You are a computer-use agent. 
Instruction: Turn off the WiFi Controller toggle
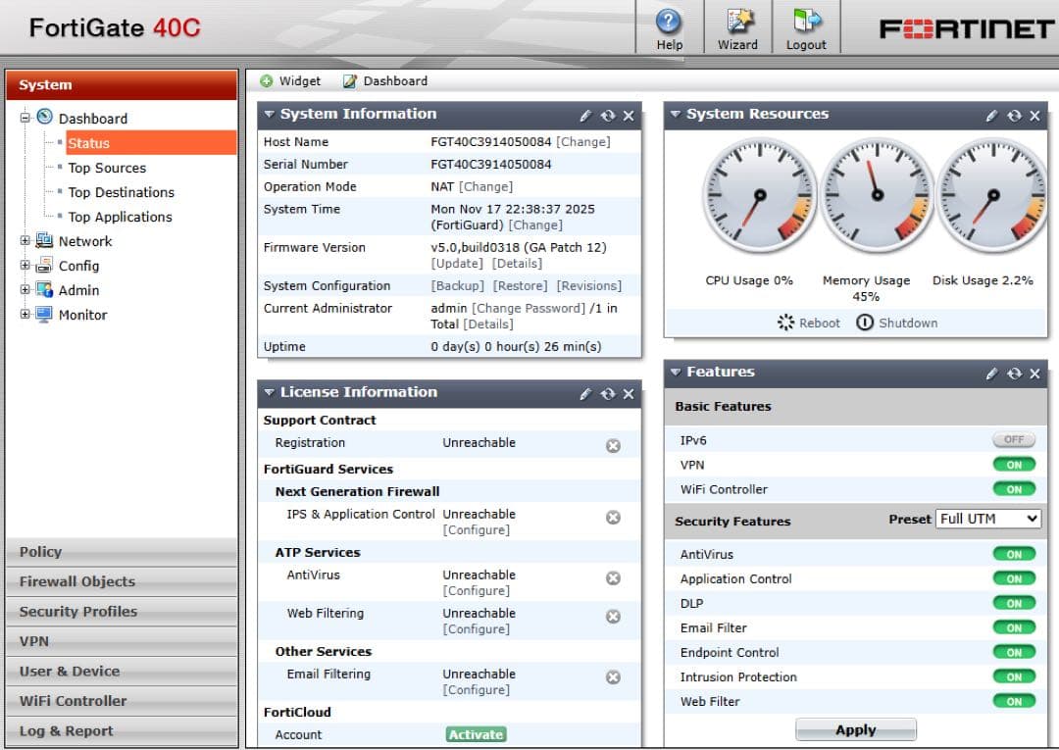point(1013,489)
